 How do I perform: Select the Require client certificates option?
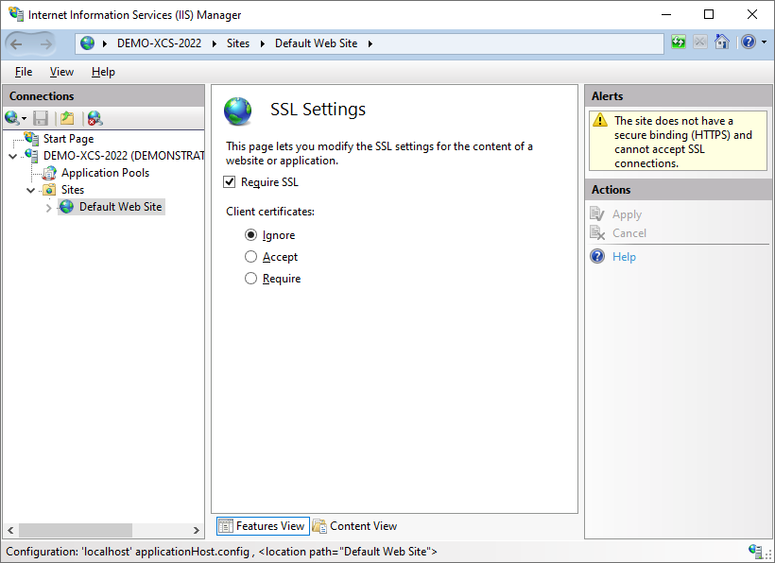251,279
